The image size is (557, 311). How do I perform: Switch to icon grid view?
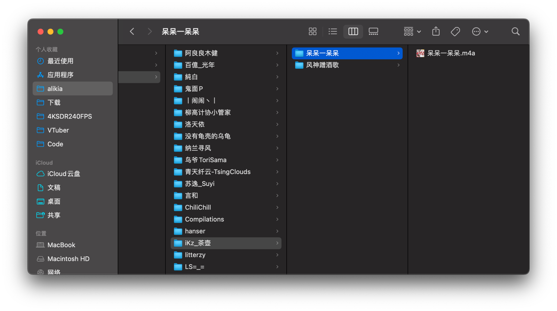click(x=312, y=31)
